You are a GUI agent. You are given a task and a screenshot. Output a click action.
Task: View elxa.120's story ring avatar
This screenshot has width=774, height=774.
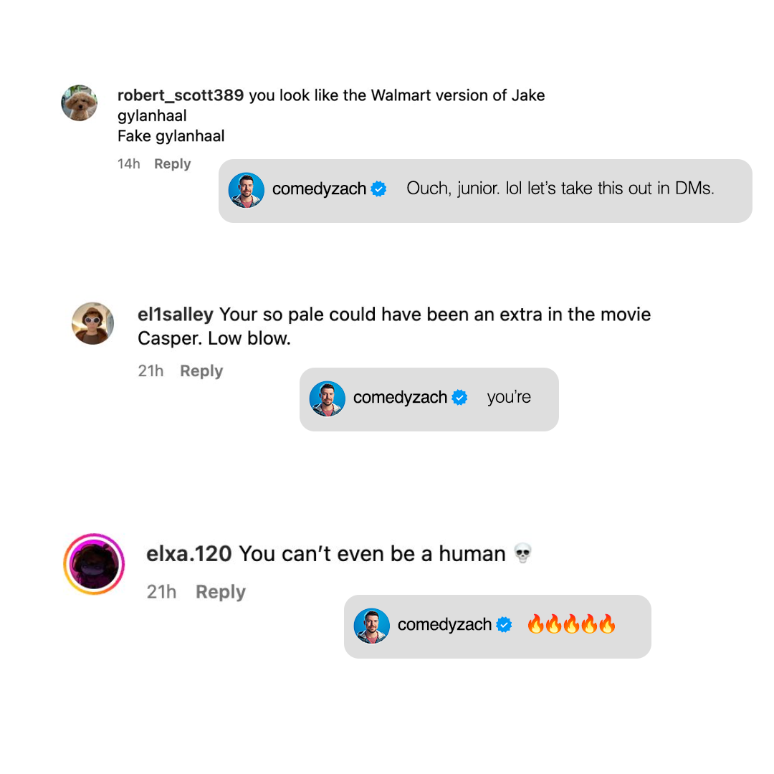point(94,564)
